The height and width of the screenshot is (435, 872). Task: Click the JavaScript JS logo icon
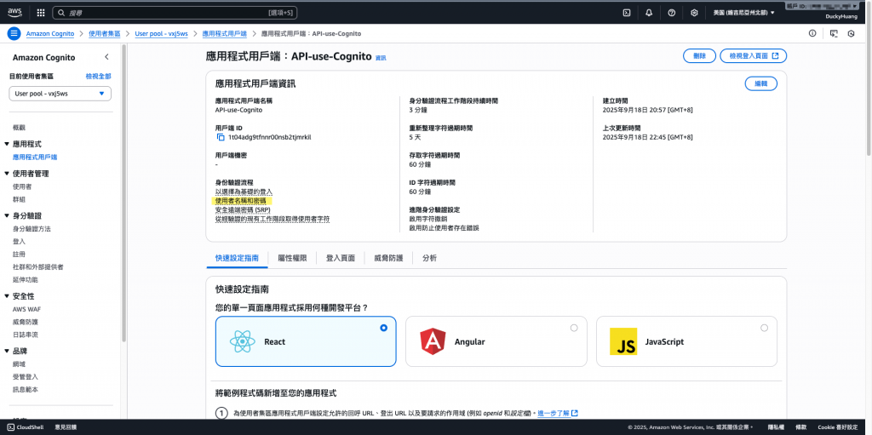point(622,341)
